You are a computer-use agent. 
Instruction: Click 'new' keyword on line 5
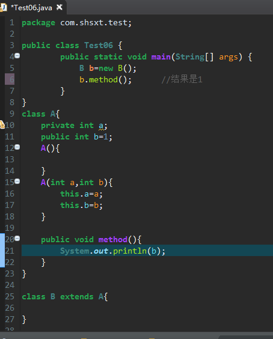[106, 69]
